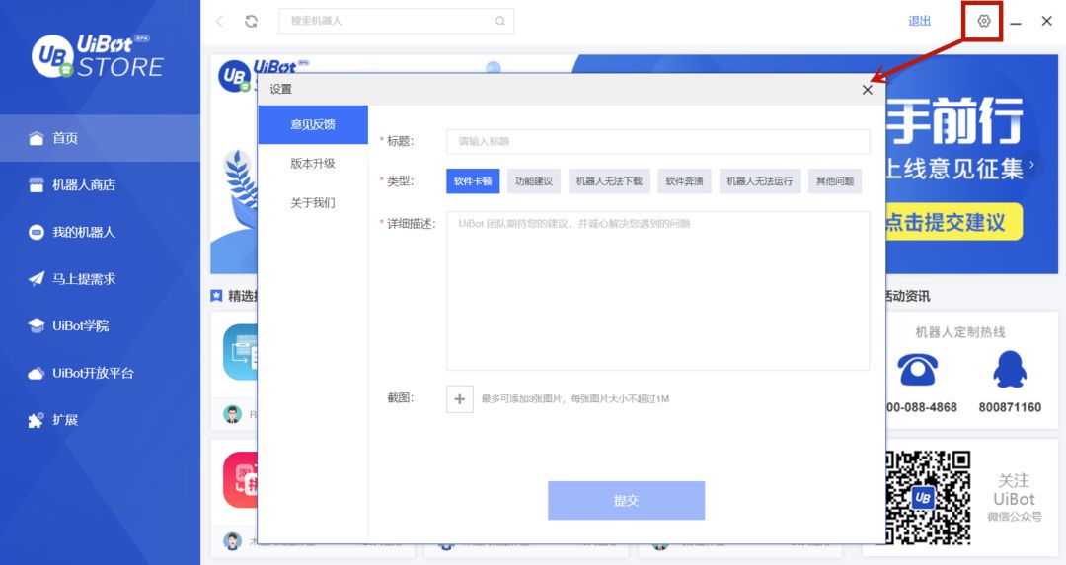Switch to the 意见反馈 tab
The height and width of the screenshot is (565, 1066).
coord(313,124)
